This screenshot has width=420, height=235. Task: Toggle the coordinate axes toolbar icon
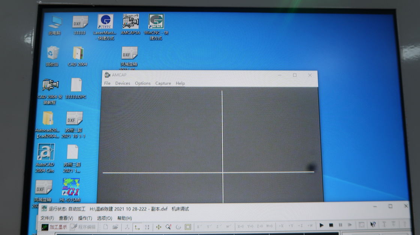pyautogui.click(x=137, y=226)
